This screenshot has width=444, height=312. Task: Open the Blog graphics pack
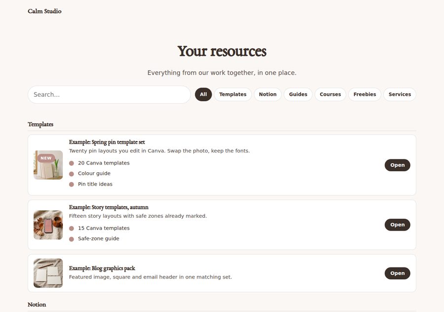pyautogui.click(x=397, y=273)
